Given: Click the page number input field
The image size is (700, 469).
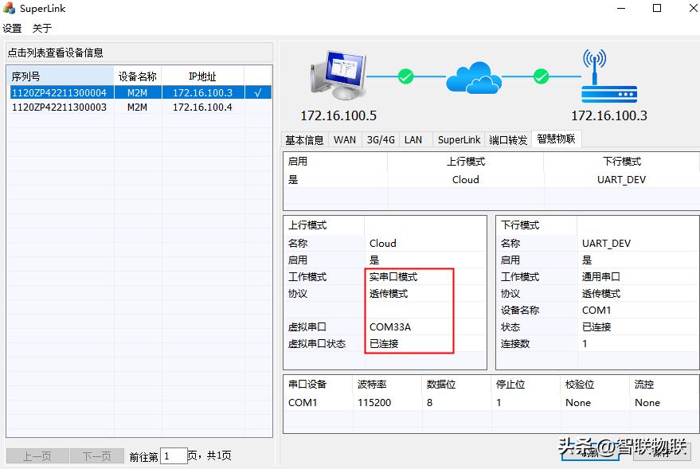Looking at the screenshot, I should (174, 455).
